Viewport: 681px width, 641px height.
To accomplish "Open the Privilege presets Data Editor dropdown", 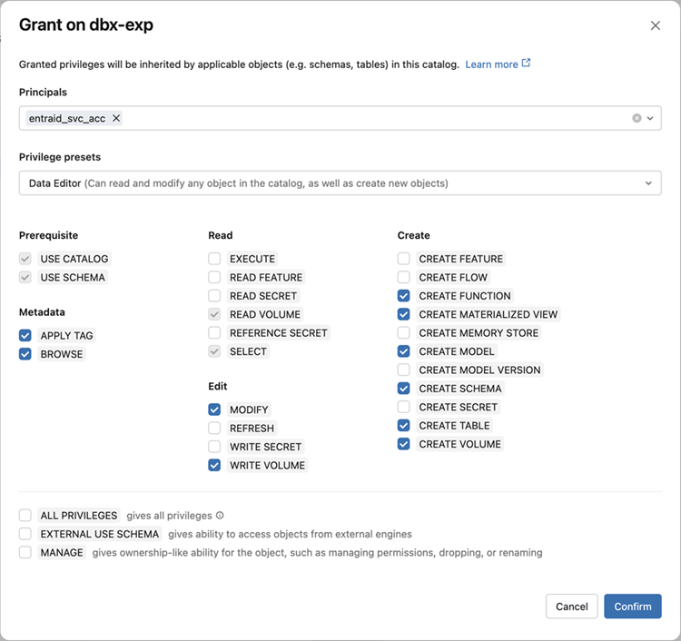I will tap(340, 182).
